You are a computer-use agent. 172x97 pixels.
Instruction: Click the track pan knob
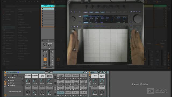[45, 55]
